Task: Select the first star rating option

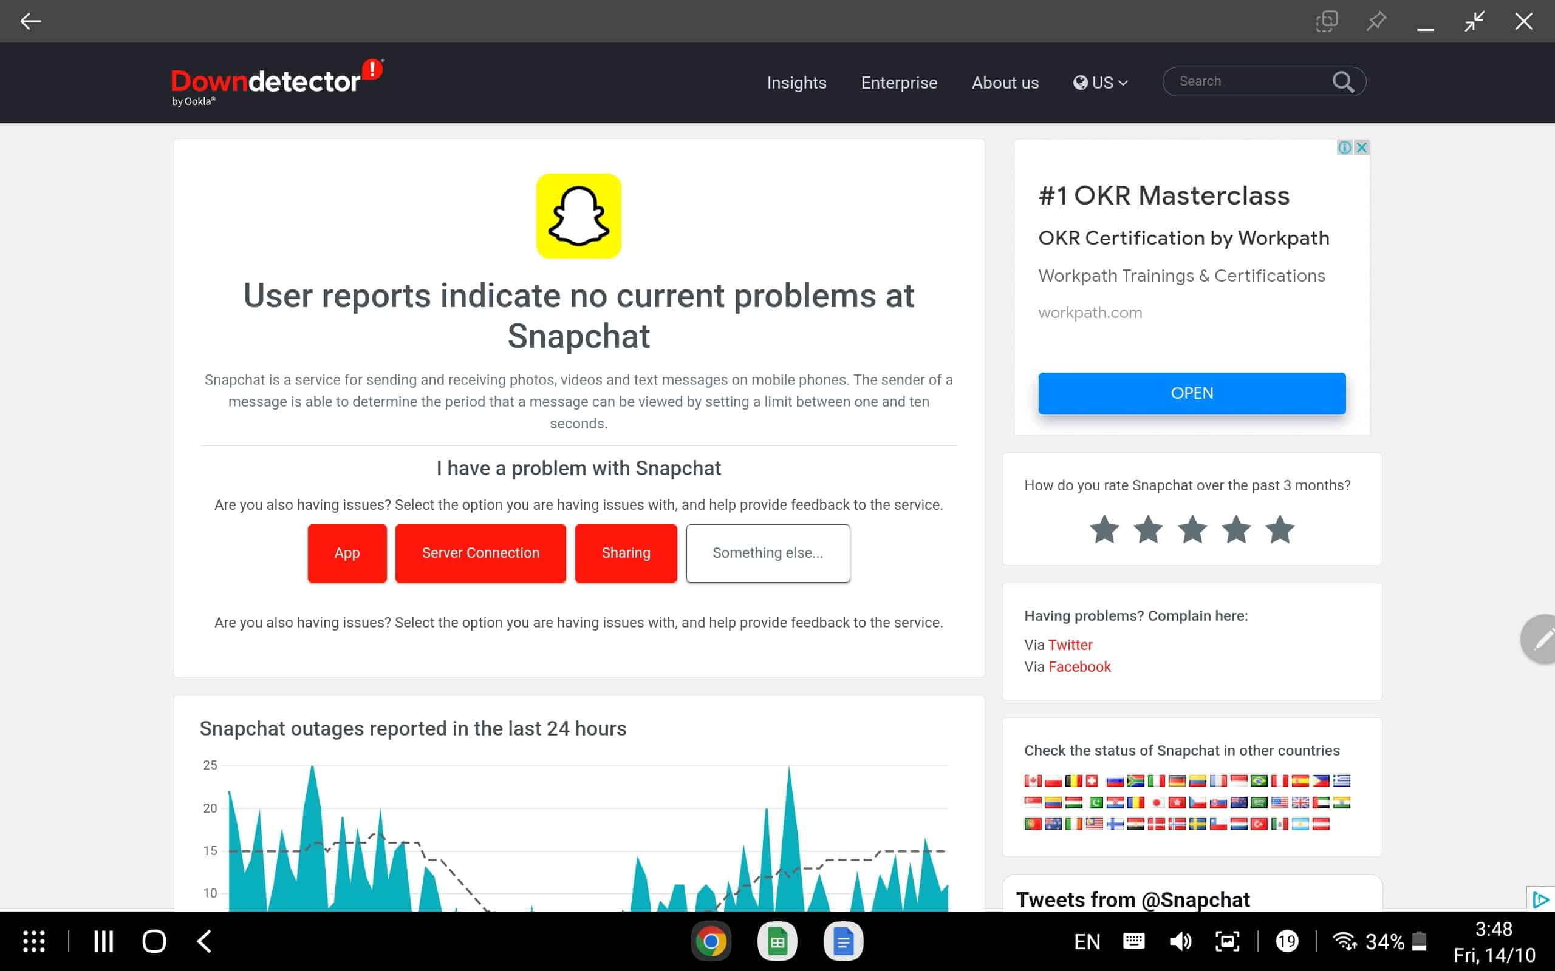Action: coord(1104,530)
